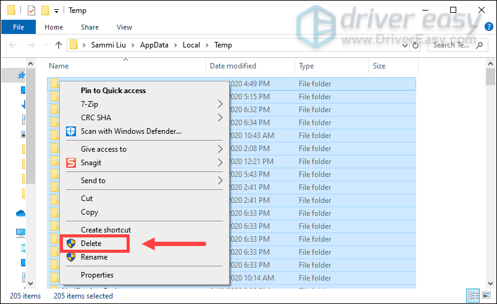Switch to Large icons view layout
The image size is (497, 304).
(485, 296)
